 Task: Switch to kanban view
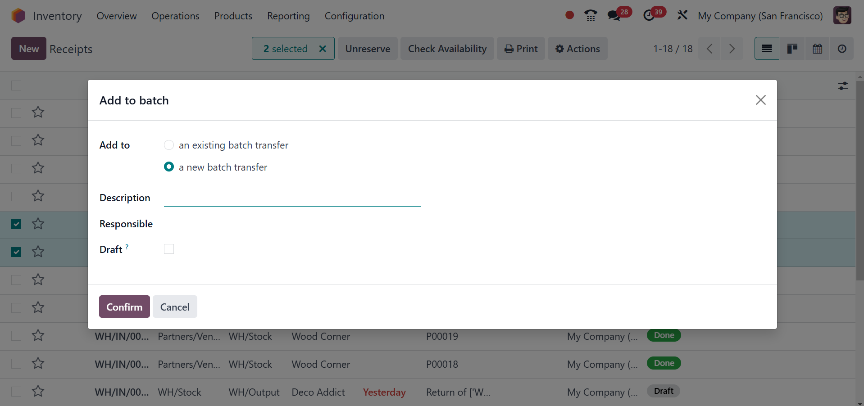792,49
